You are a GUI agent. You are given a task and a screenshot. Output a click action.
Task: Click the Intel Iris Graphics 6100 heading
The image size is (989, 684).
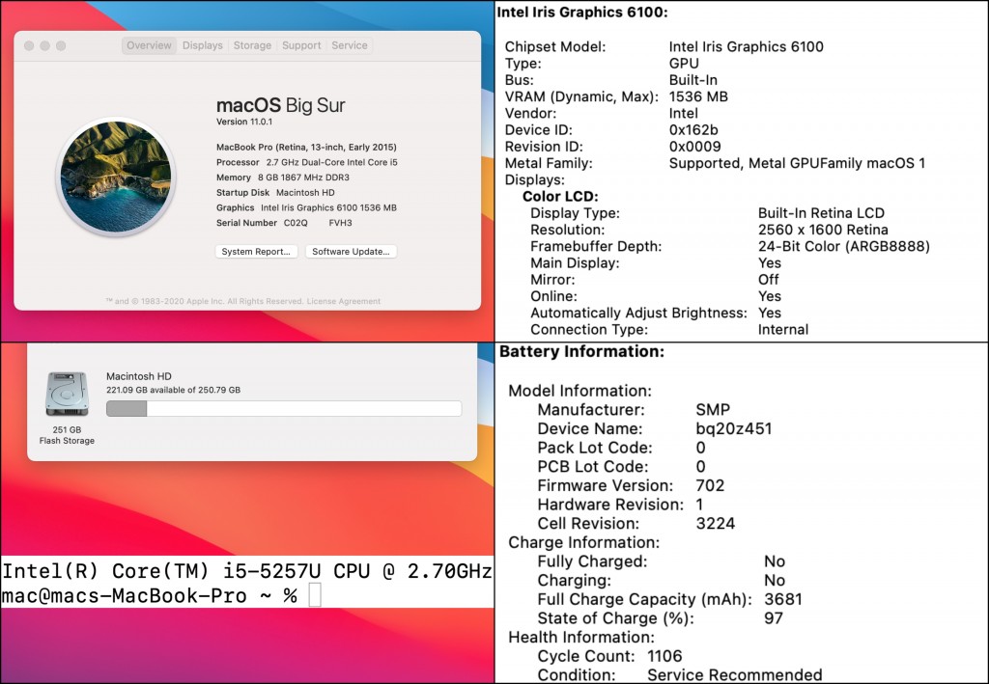click(582, 12)
